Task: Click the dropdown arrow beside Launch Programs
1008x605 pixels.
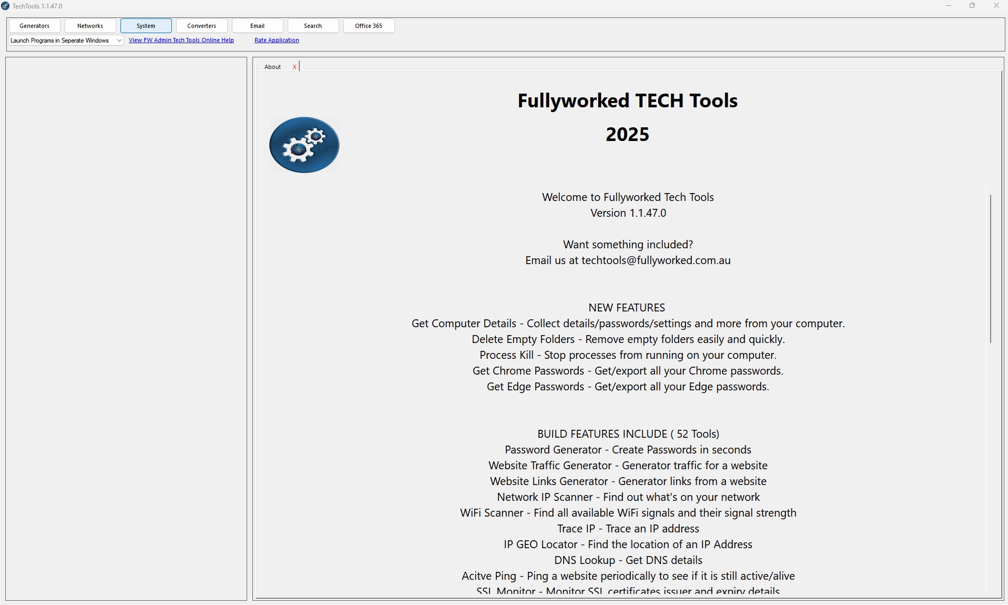Action: (119, 41)
